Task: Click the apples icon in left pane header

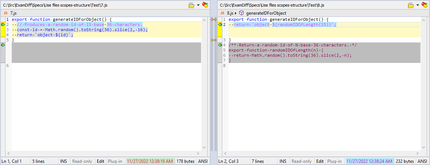Action: (205, 5)
